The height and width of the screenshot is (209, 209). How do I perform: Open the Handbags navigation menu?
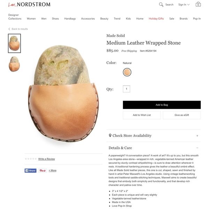[x=70, y=18]
